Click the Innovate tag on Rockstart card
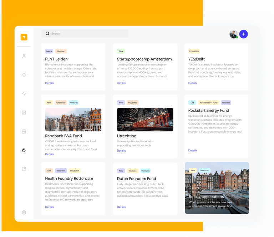274x237 pixels. [226, 102]
